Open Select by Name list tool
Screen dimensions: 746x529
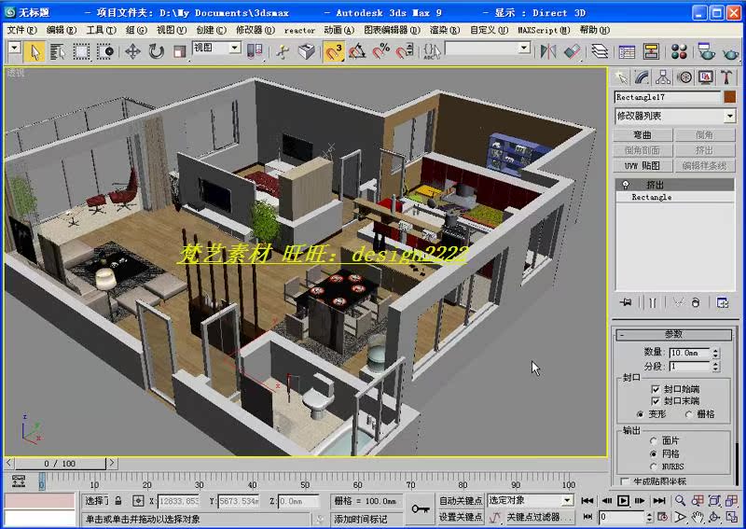coord(58,51)
